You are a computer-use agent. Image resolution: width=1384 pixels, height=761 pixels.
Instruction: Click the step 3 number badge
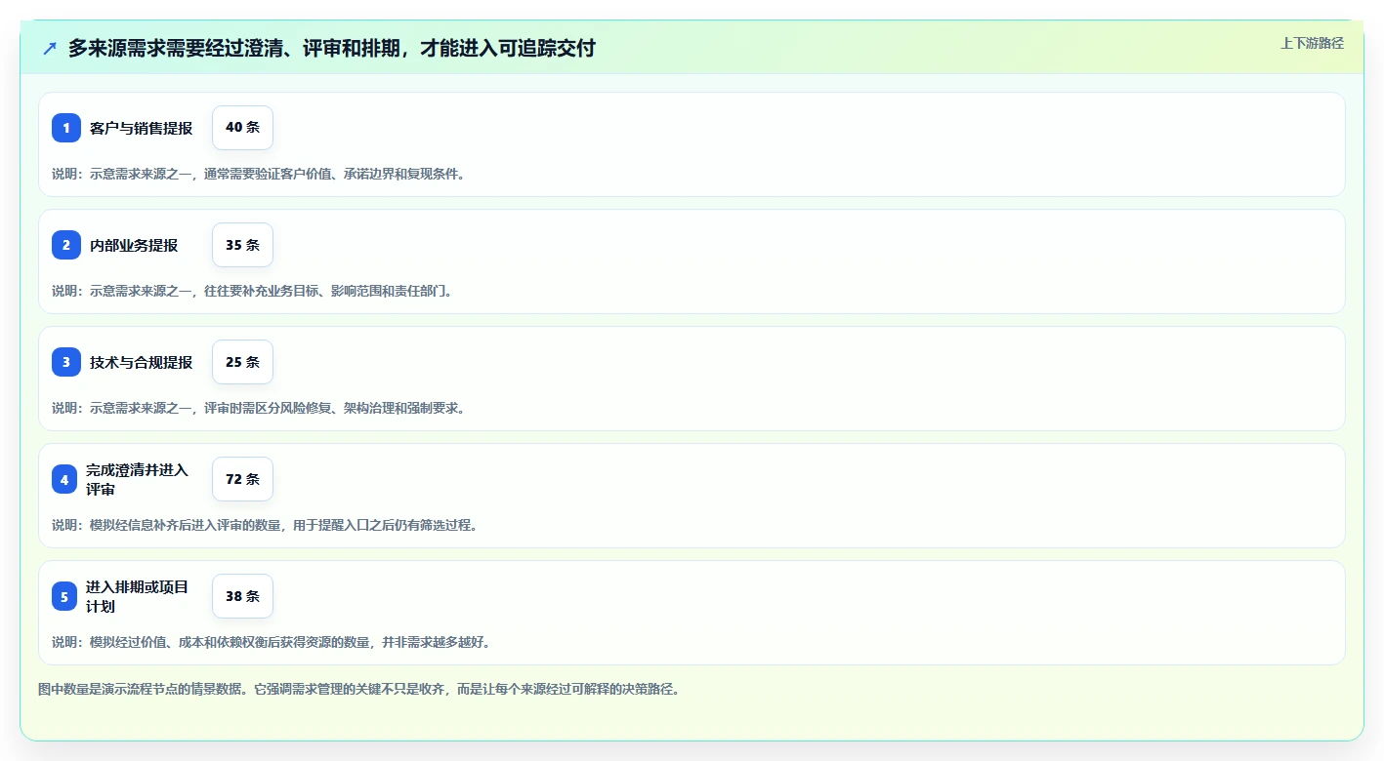[x=66, y=362]
